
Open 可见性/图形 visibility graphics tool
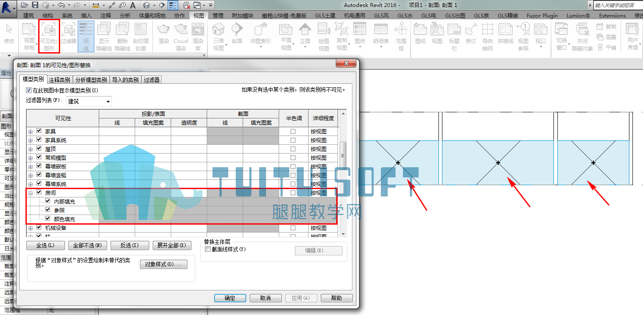[x=49, y=37]
